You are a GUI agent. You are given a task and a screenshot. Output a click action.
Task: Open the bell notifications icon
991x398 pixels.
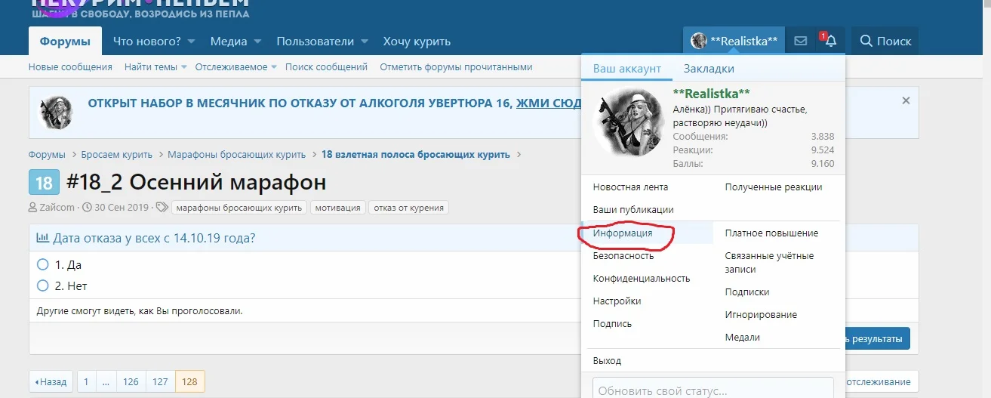pyautogui.click(x=830, y=41)
